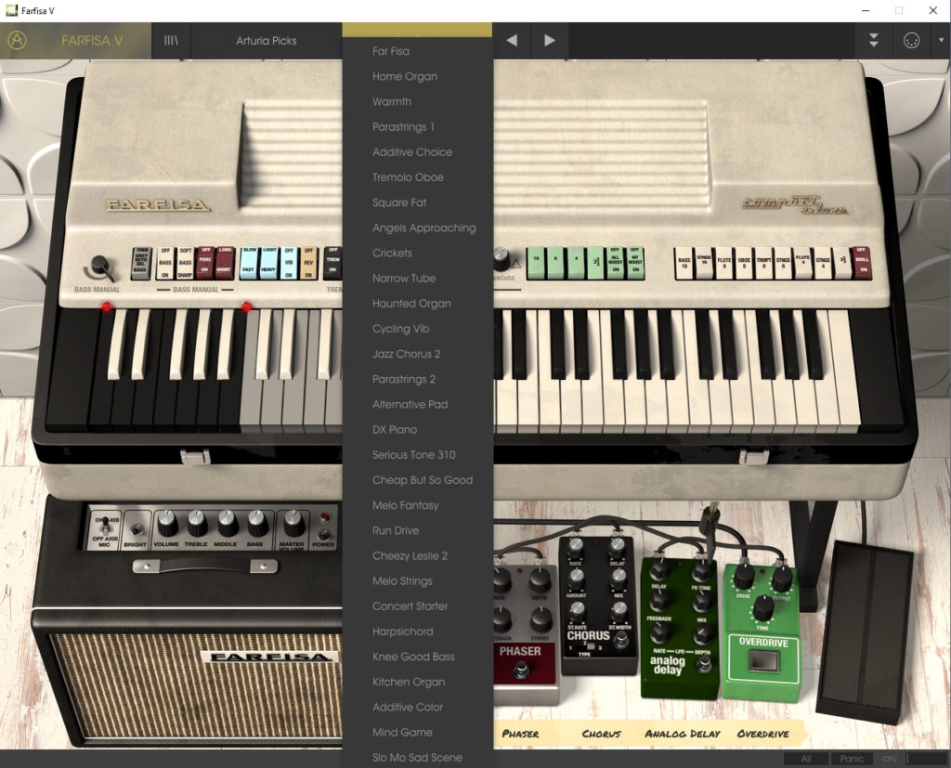951x768 pixels.
Task: Click the amp Treble knob
Action: 196,524
